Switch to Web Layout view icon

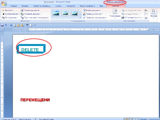point(132,119)
